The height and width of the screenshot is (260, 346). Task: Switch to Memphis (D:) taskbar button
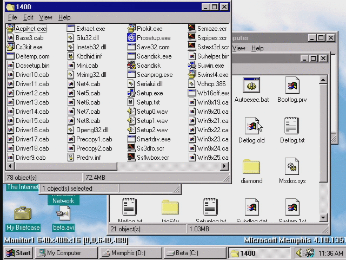coord(130,253)
